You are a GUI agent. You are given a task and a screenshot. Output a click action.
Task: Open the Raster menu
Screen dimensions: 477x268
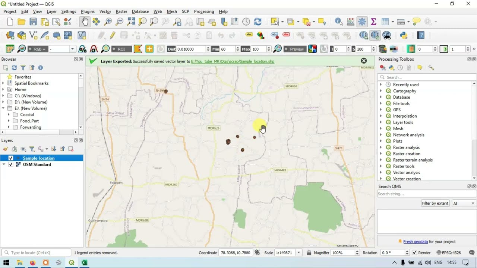[121, 12]
